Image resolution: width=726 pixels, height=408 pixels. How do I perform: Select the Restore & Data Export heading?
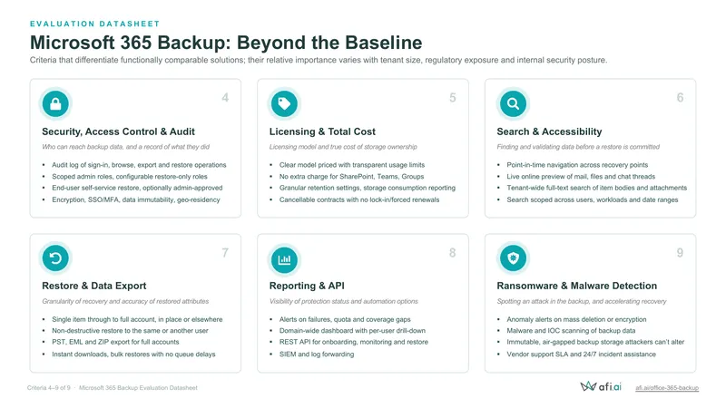tap(94, 286)
